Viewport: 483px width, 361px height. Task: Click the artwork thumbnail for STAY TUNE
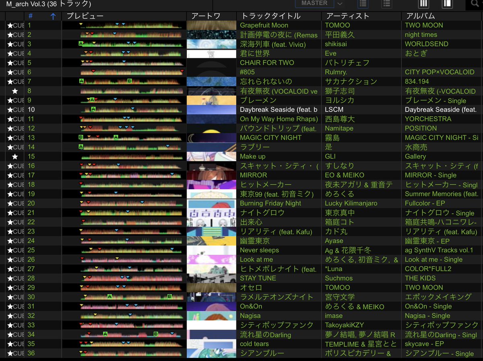[x=211, y=278]
